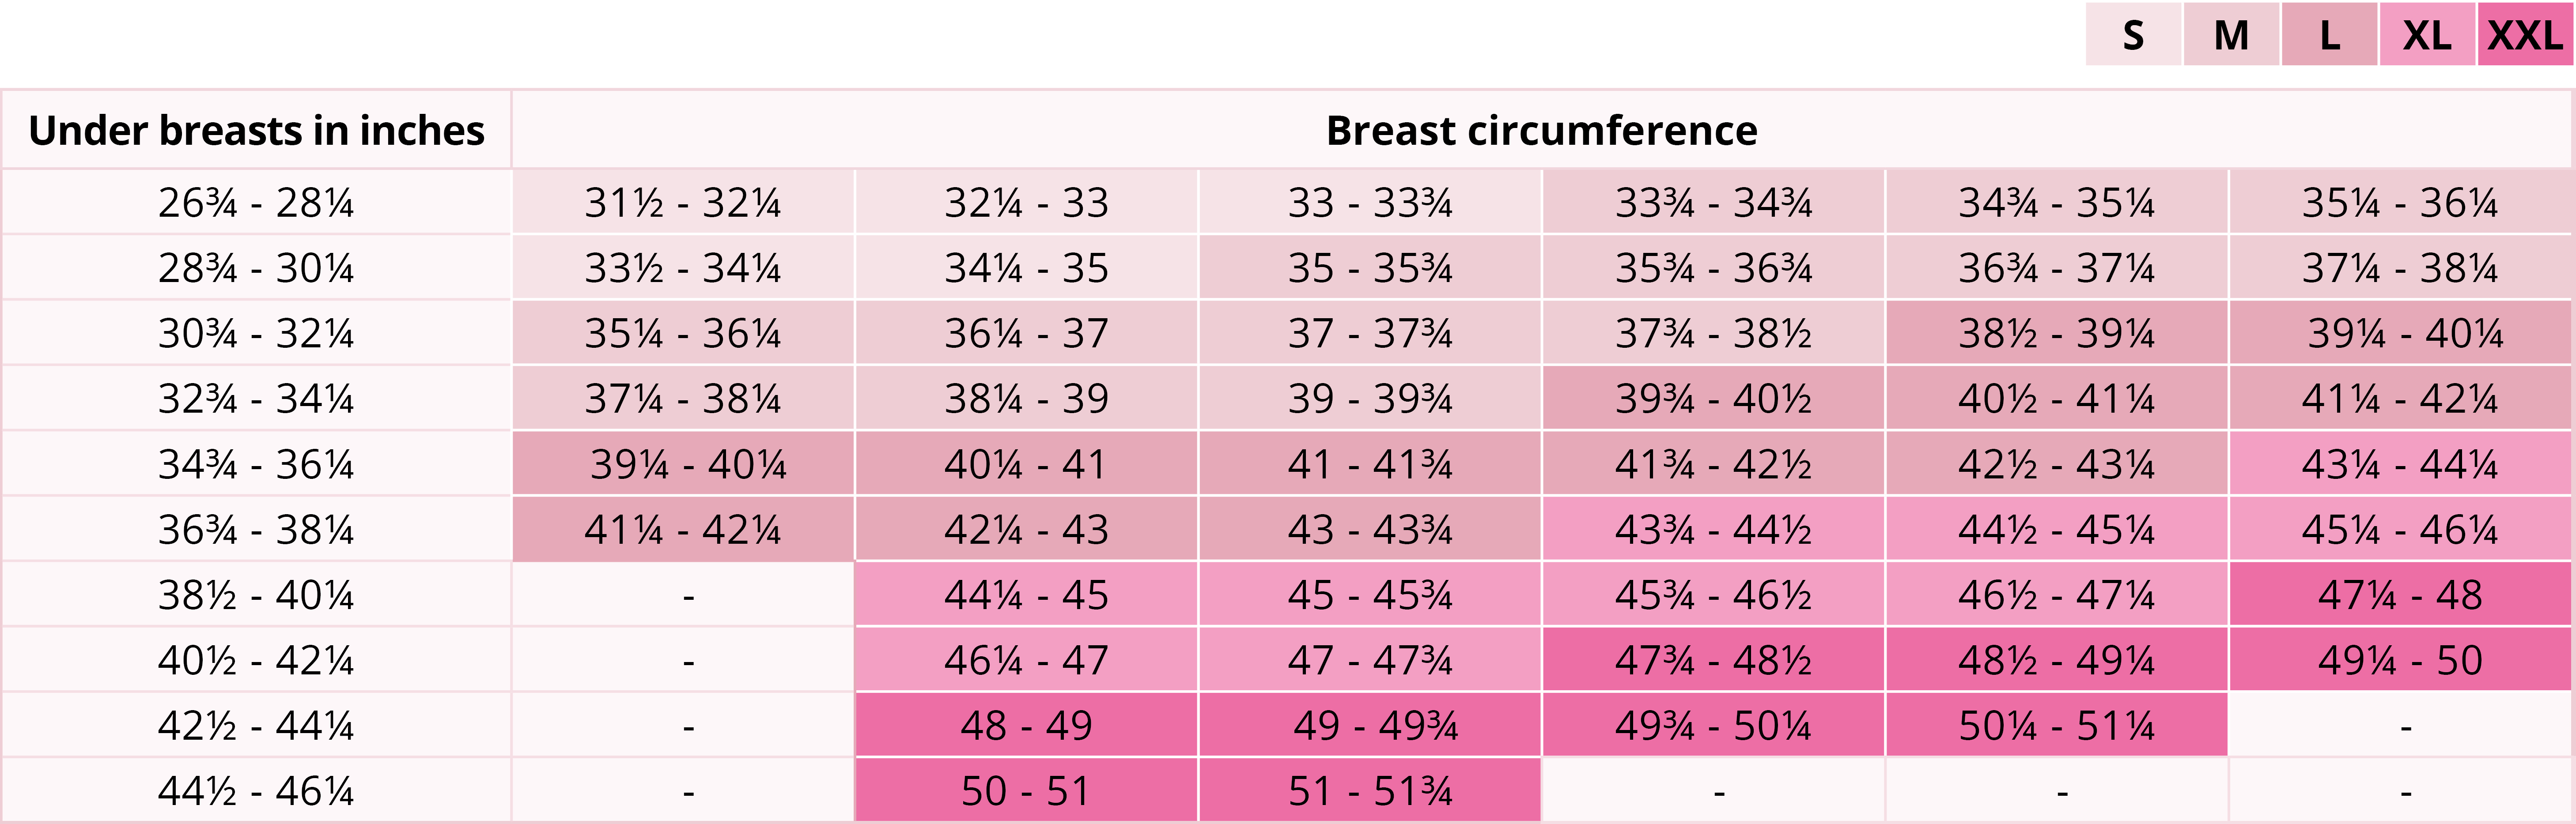Click the 43¾ - 44½ circumference cell
The height and width of the screenshot is (824, 2576).
point(1713,529)
